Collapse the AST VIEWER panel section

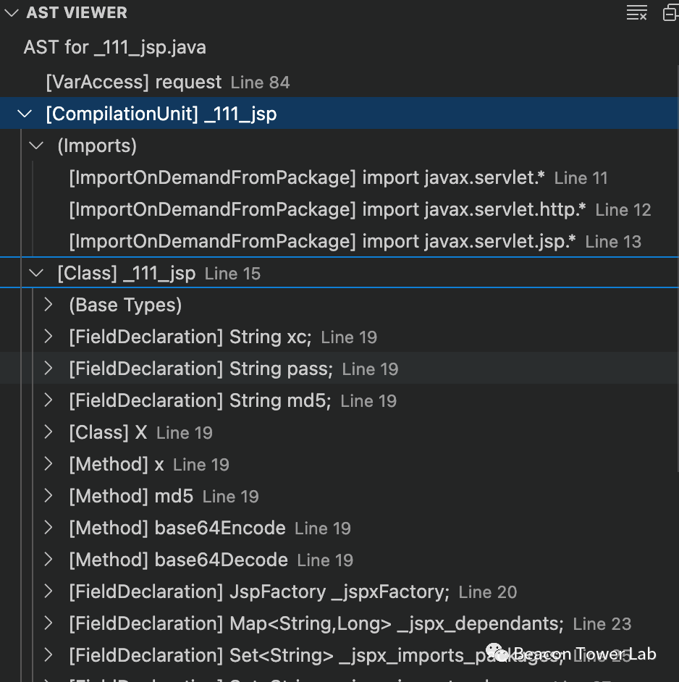(x=12, y=12)
